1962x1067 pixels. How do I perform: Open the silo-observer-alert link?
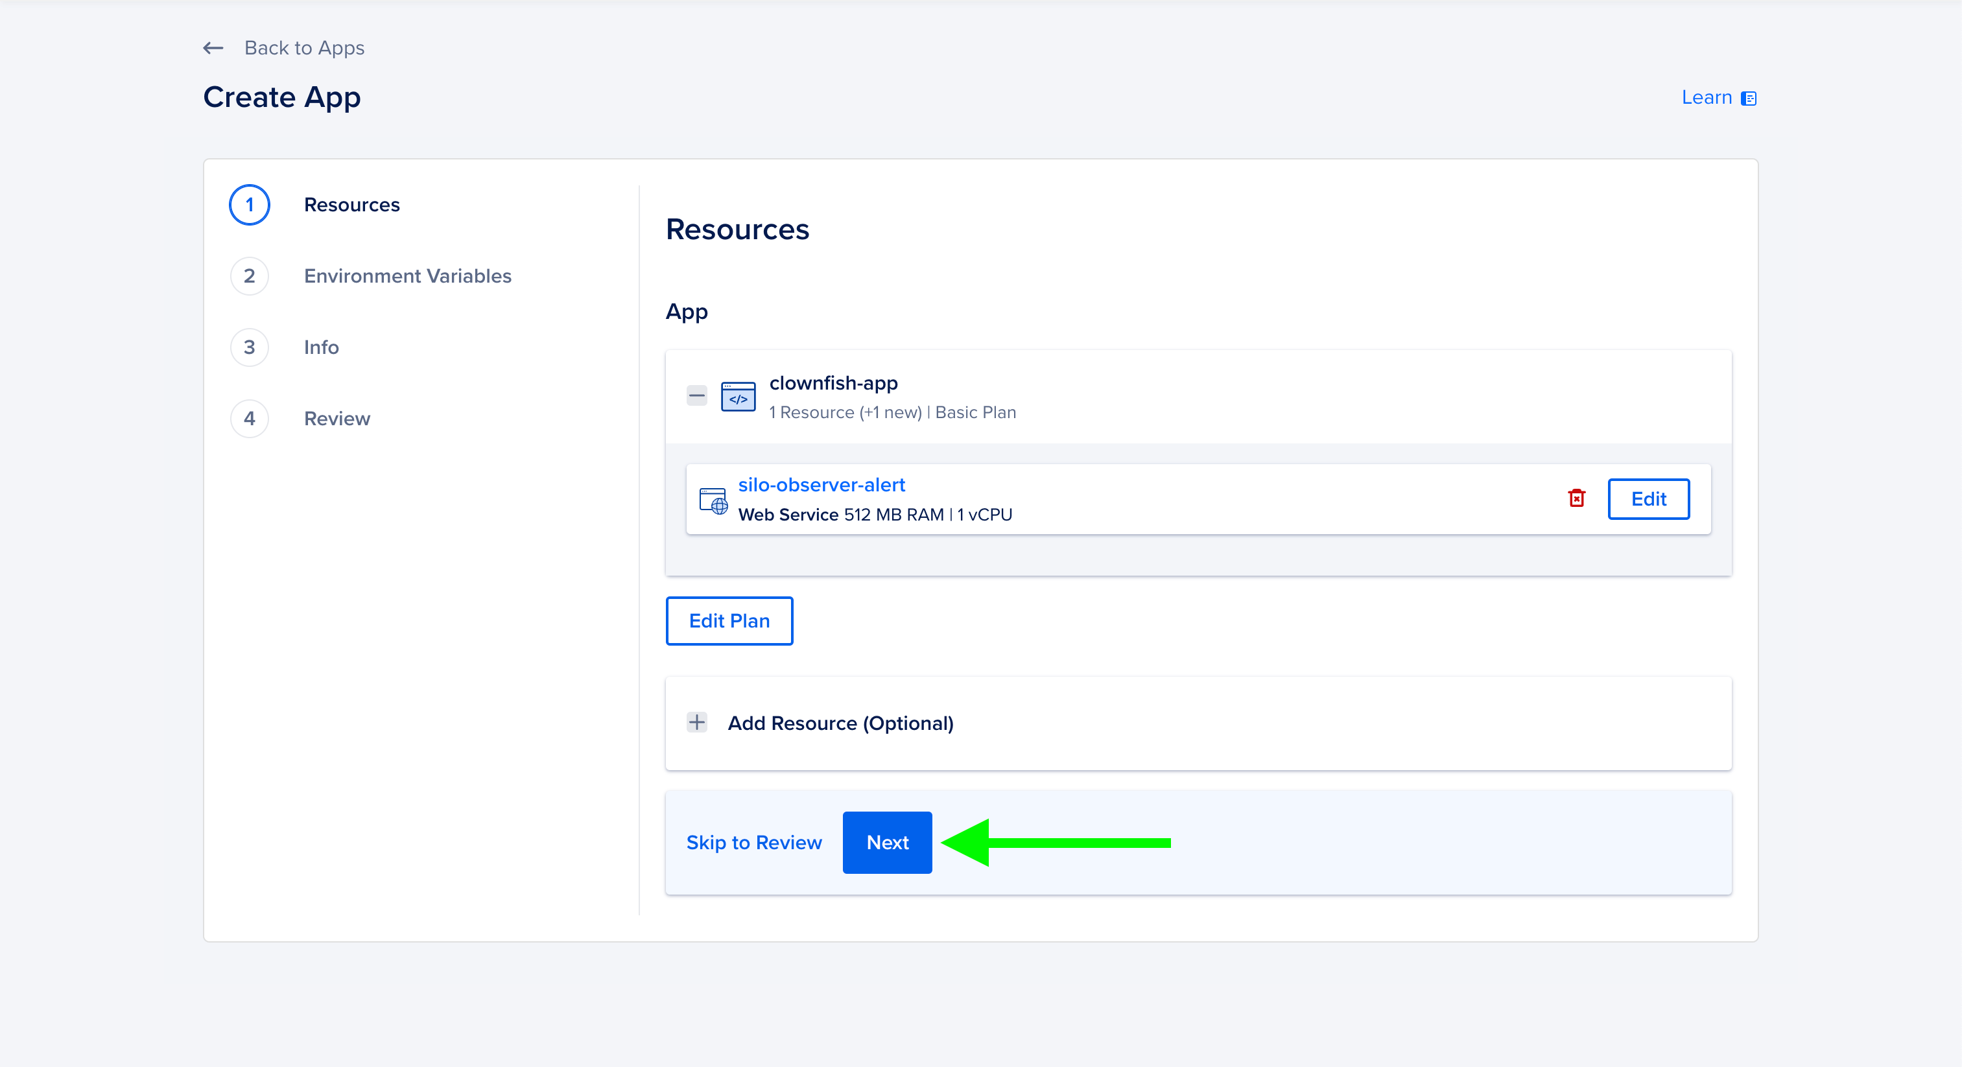coord(821,484)
